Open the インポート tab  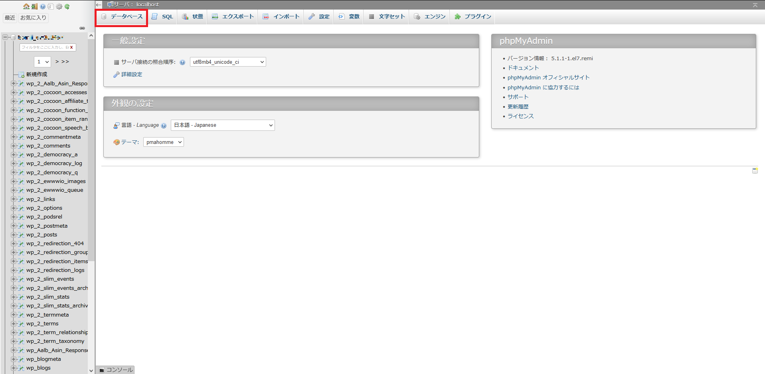coord(281,17)
